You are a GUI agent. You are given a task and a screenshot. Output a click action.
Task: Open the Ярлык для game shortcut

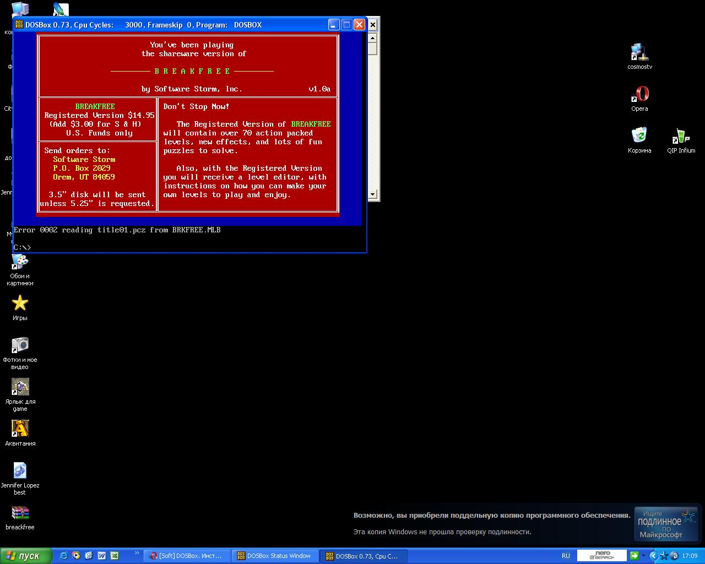pyautogui.click(x=20, y=395)
